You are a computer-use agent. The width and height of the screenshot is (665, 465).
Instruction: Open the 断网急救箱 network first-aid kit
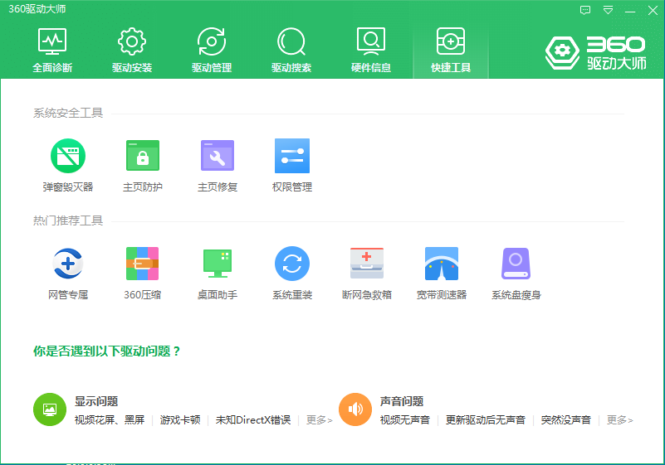pyautogui.click(x=367, y=264)
